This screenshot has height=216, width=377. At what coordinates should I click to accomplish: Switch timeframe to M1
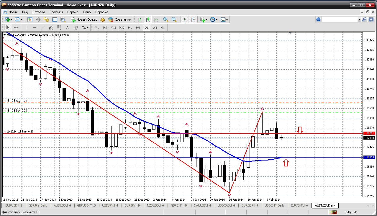(x=97, y=27)
